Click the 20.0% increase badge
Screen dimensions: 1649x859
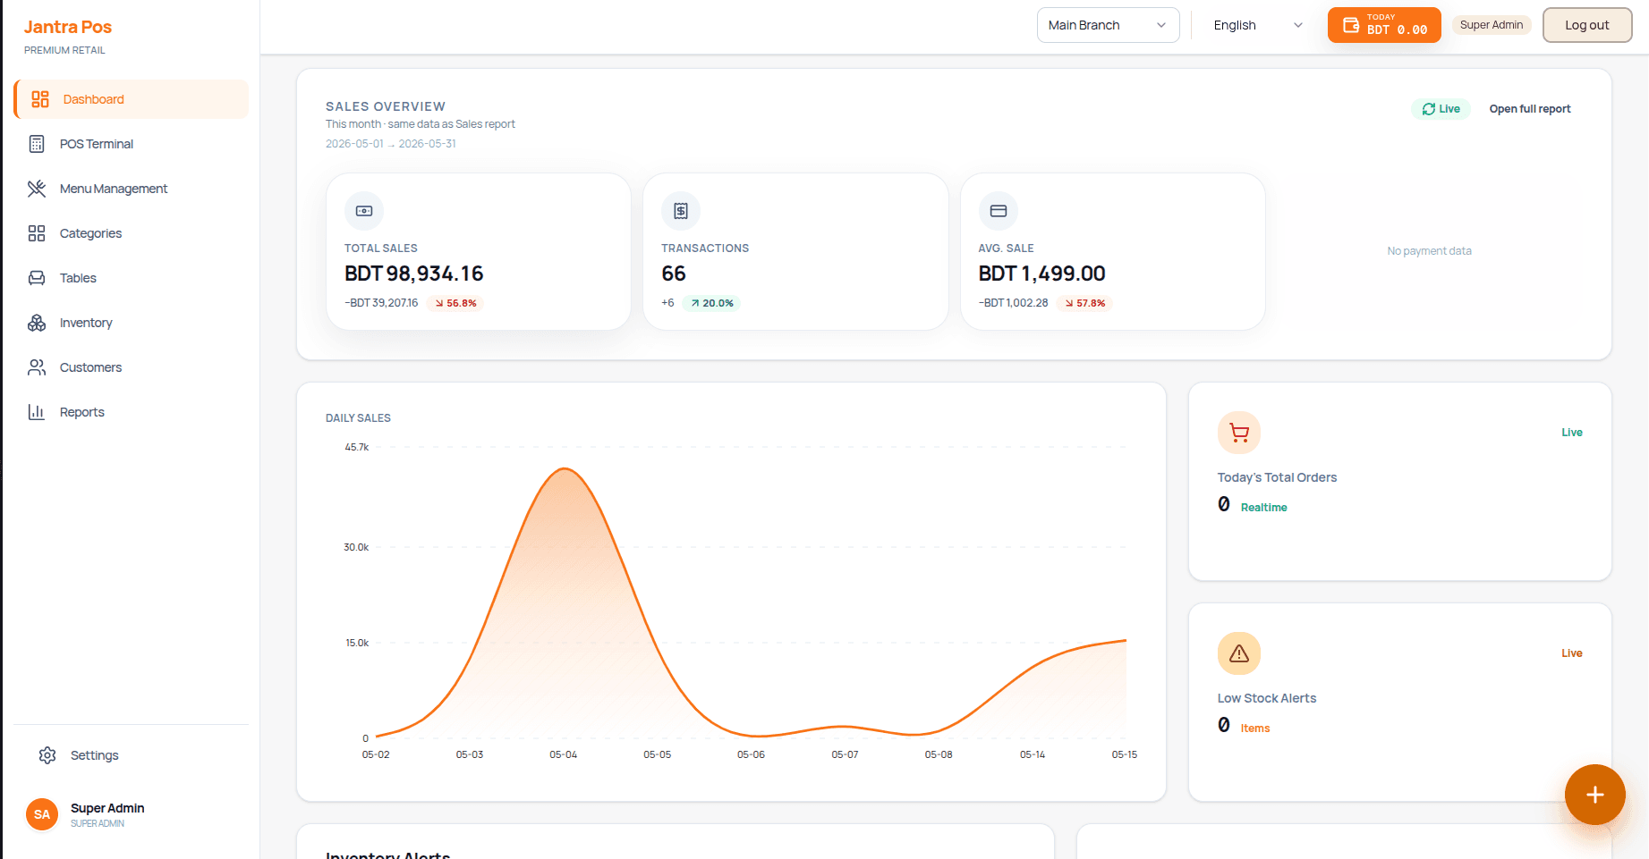pos(712,303)
